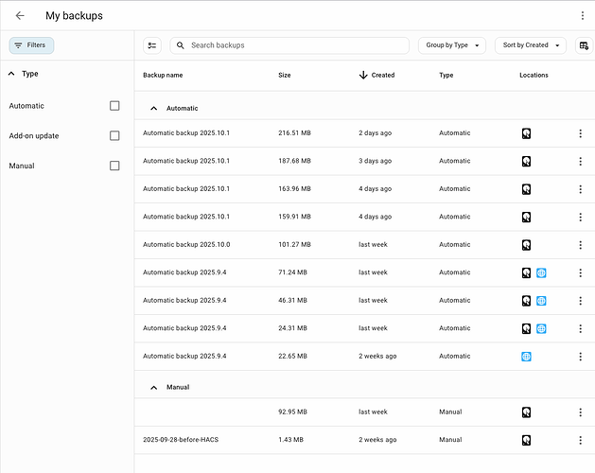Open the Sort by Created dropdown

pos(530,45)
